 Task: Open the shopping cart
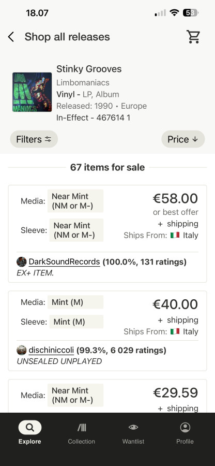193,37
